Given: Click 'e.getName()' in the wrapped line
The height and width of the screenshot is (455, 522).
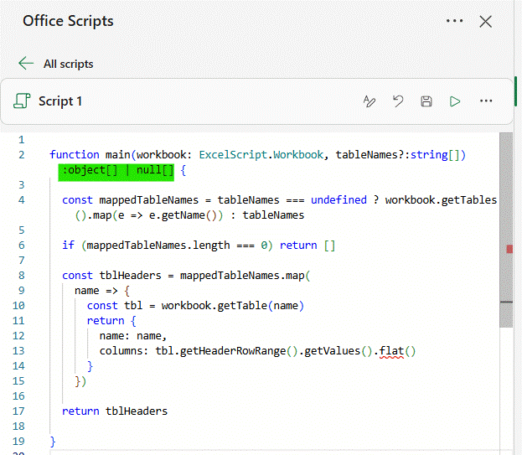Looking at the screenshot, I should point(183,215).
